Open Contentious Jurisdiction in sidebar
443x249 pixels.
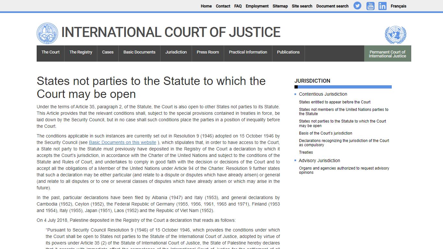pyautogui.click(x=323, y=94)
